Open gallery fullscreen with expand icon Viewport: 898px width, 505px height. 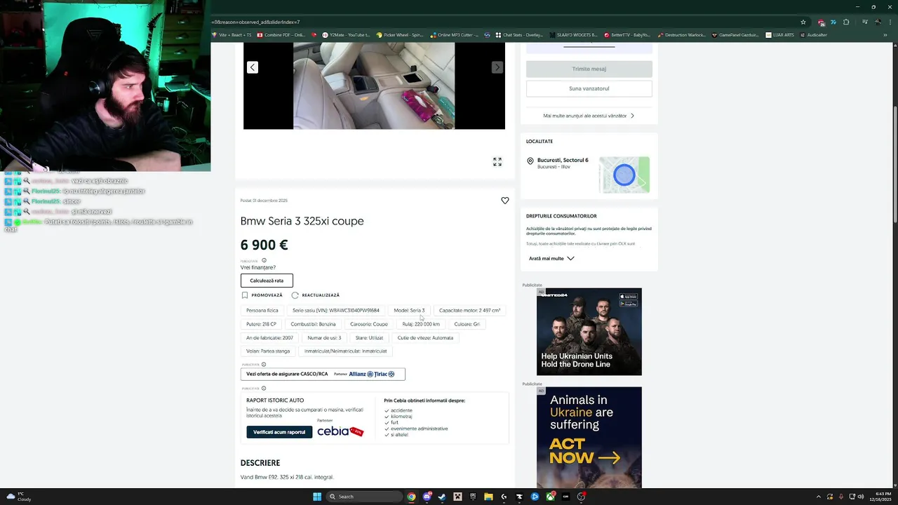(x=497, y=162)
